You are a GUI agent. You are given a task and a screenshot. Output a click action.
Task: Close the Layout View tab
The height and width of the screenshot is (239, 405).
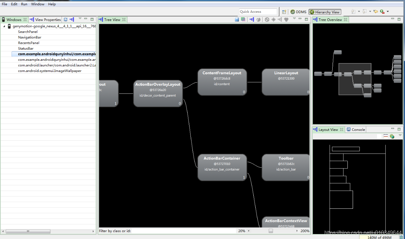(x=342, y=130)
